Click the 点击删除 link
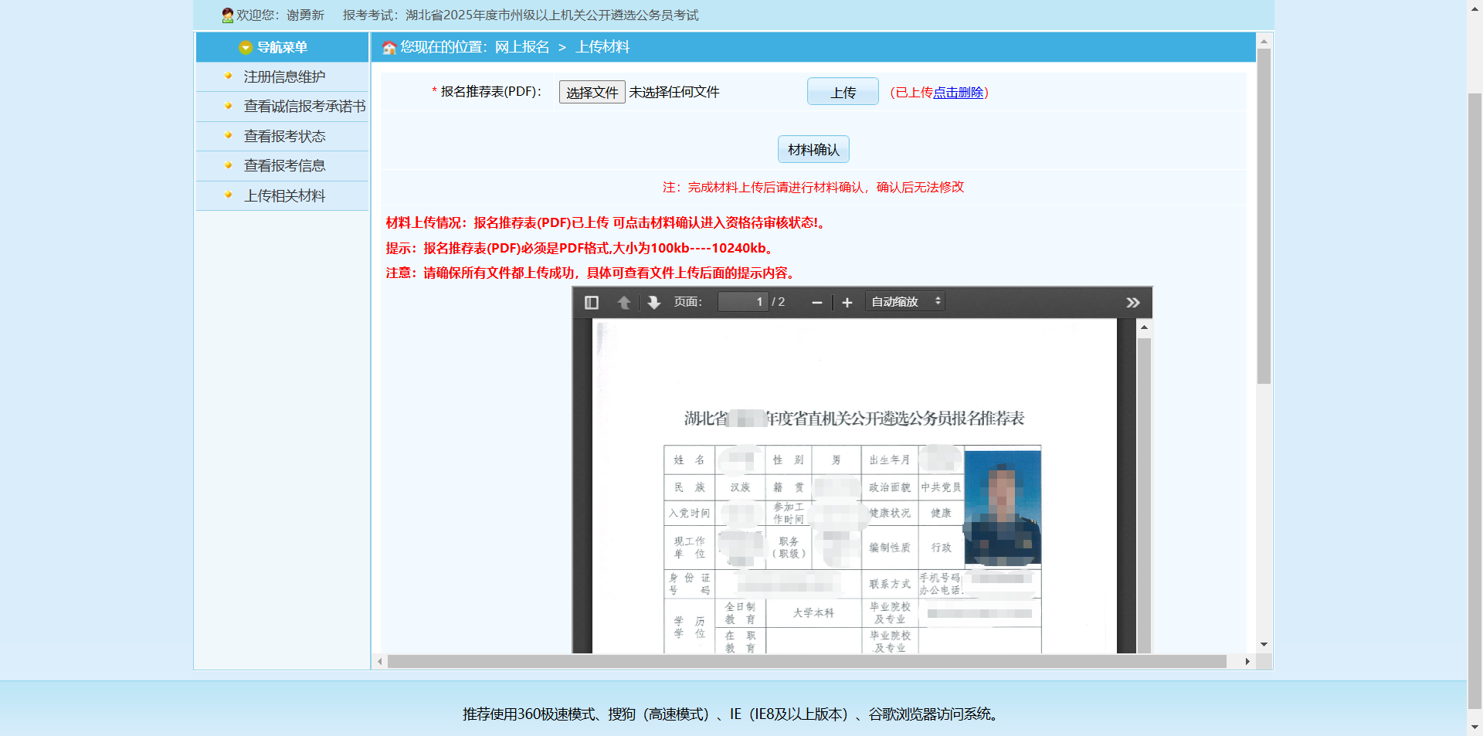Viewport: 1483px width, 736px height. (x=958, y=93)
